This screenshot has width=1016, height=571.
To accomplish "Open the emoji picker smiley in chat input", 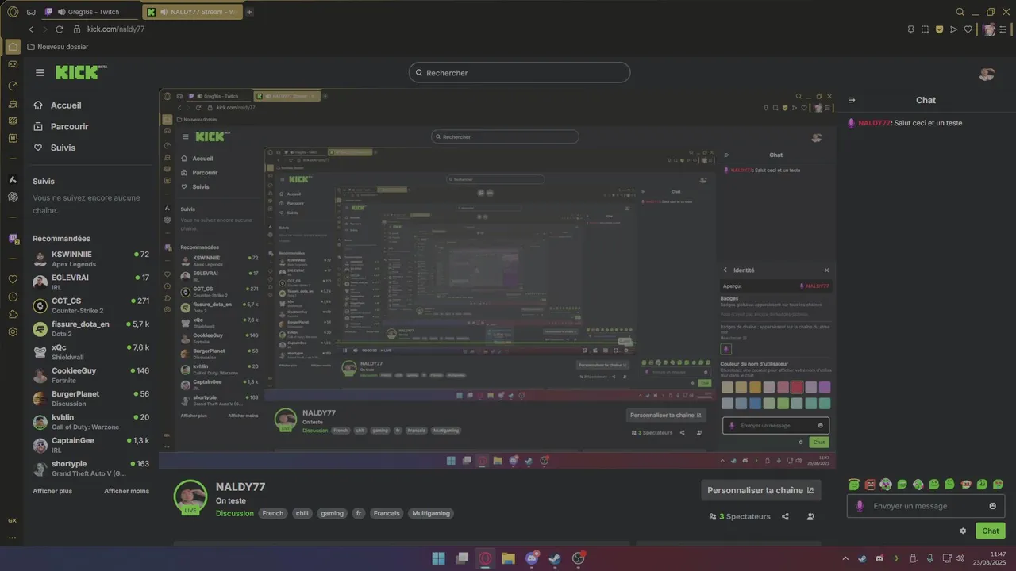I will pos(992,506).
